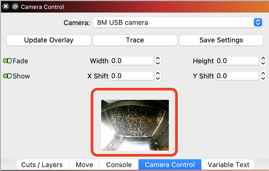Click the Trace button
Viewport: 269px width, 171px height.
pos(135,40)
